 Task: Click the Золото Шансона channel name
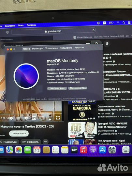106,131
